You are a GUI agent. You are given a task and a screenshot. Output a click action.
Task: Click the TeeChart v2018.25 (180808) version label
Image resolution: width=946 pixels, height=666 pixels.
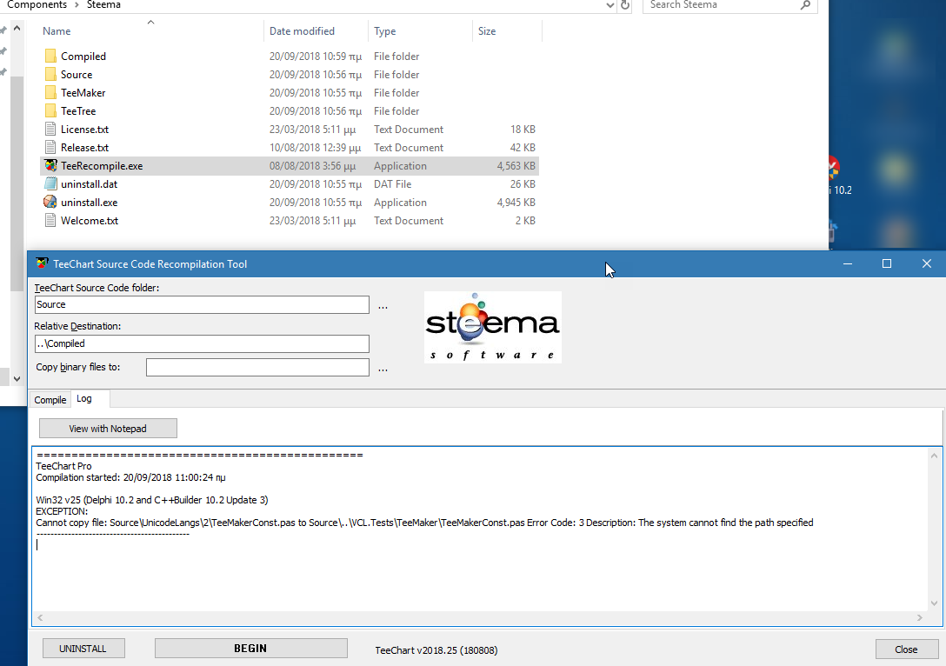(x=436, y=650)
